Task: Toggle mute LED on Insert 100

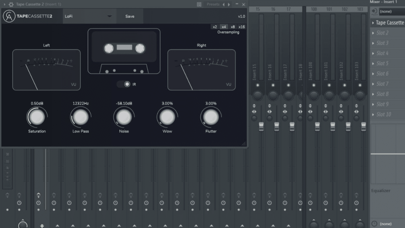Action: (x=314, y=85)
